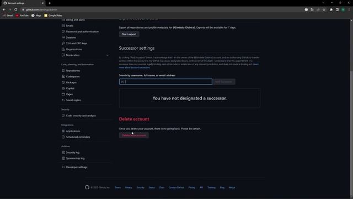Click the Moderation sidebar item

(x=72, y=55)
